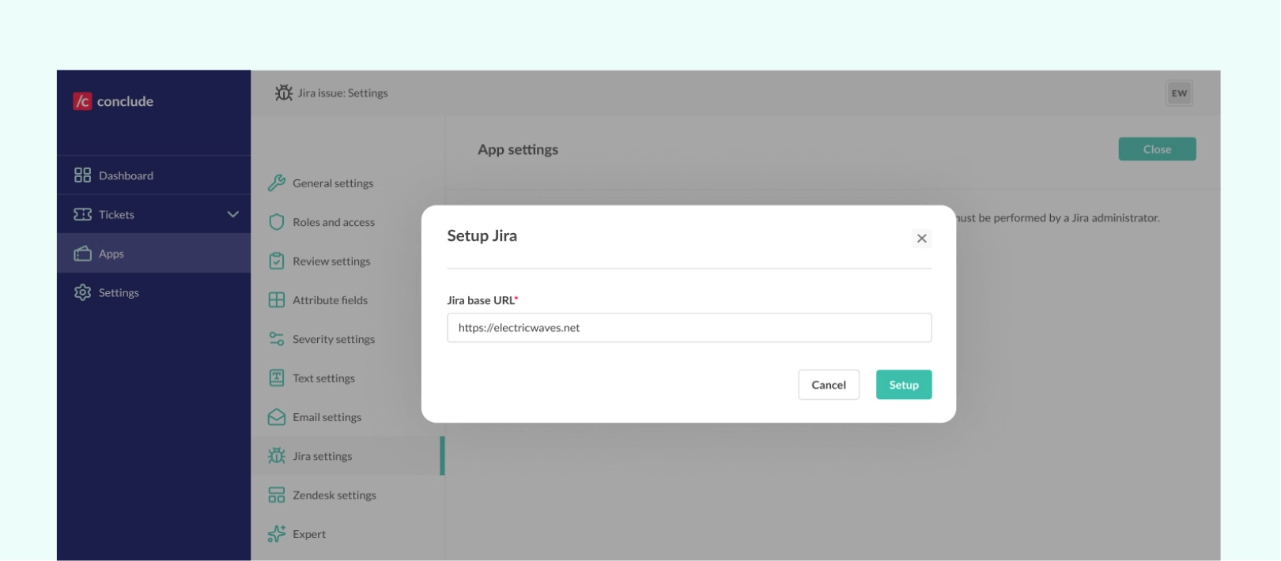Screen dimensions: 1281x561
Task: Close the Setup Jira dialog with X
Action: click(921, 238)
